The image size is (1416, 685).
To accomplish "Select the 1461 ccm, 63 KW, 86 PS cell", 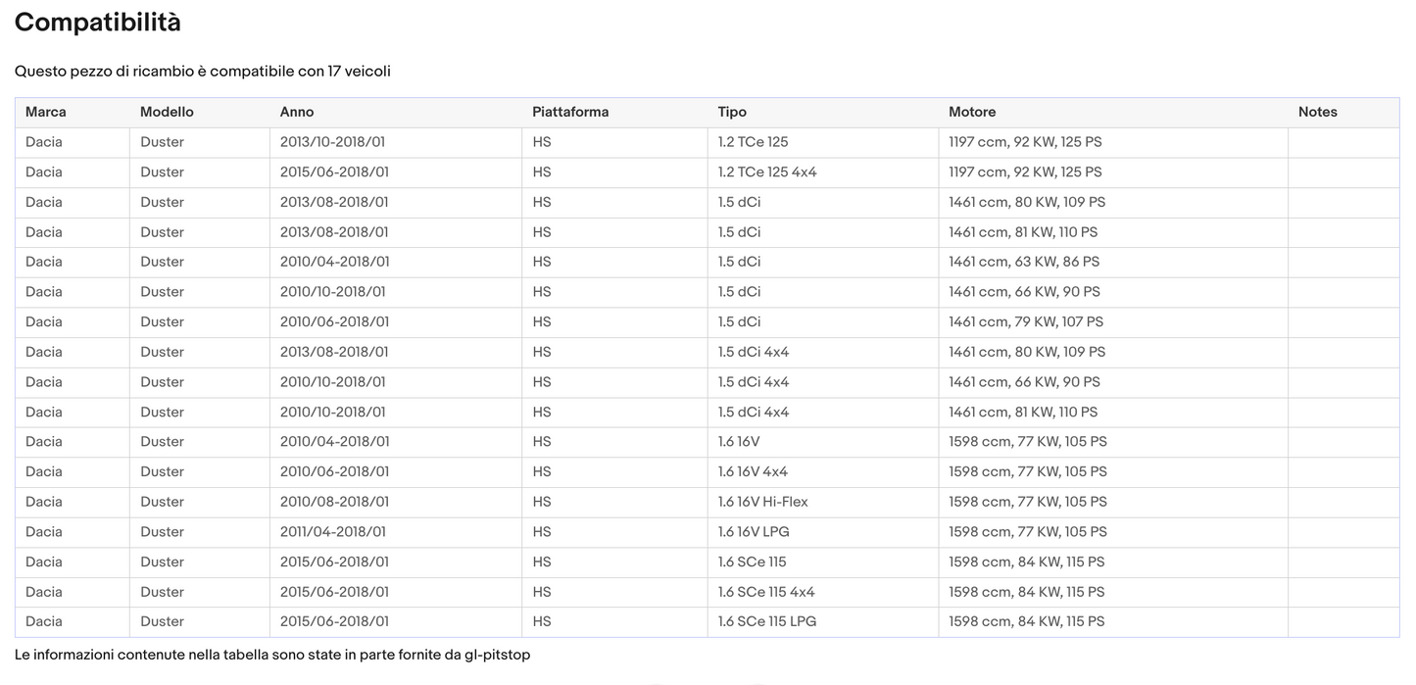I will click(x=1024, y=262).
